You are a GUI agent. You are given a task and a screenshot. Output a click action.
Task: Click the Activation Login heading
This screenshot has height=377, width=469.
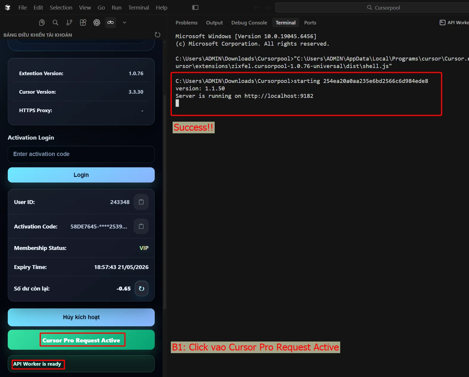(x=31, y=137)
